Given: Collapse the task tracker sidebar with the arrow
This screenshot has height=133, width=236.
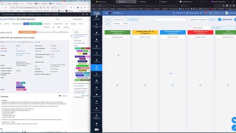Looking at the screenshot, I should point(72,36).
